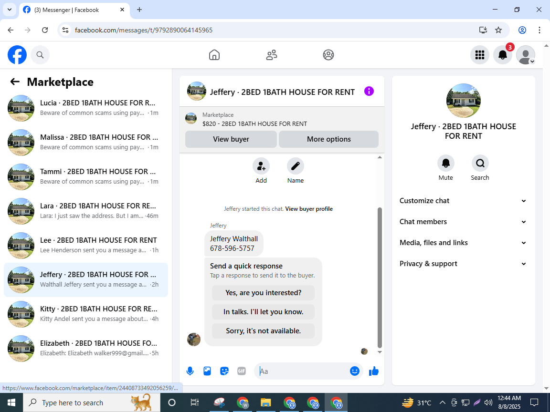Image resolution: width=550 pixels, height=412 pixels.
Task: Click Jeffery's sender avatar beside messages
Action: 194,339
